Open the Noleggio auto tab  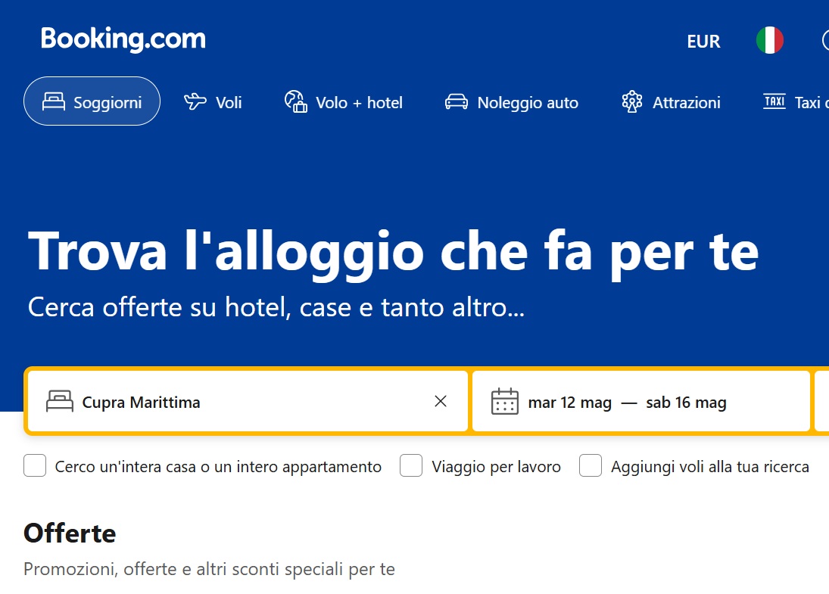click(512, 102)
